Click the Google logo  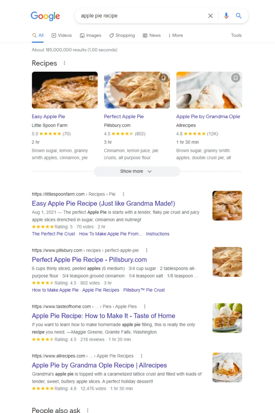click(x=45, y=16)
